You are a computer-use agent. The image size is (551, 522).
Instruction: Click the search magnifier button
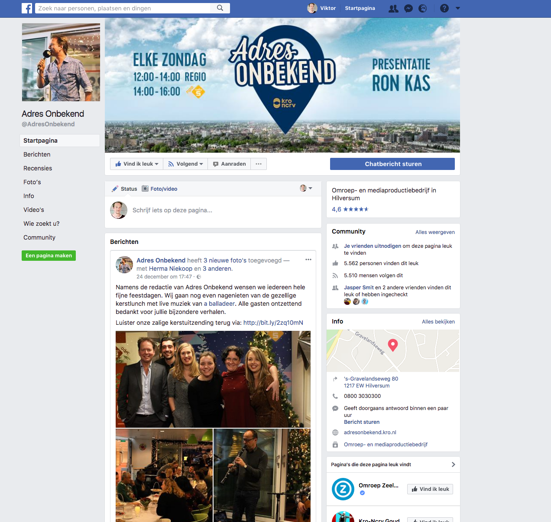[220, 8]
